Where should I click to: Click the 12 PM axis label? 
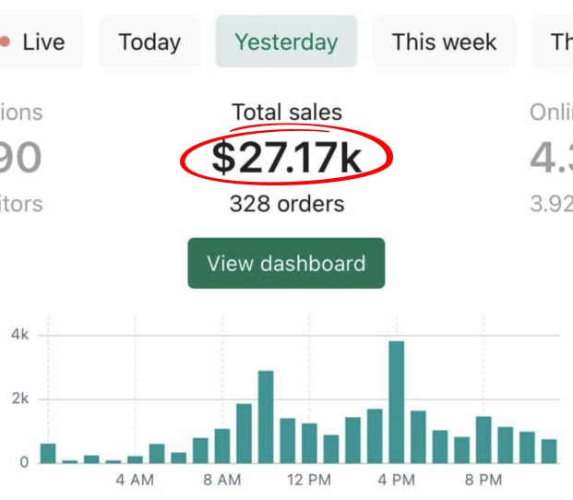(308, 481)
